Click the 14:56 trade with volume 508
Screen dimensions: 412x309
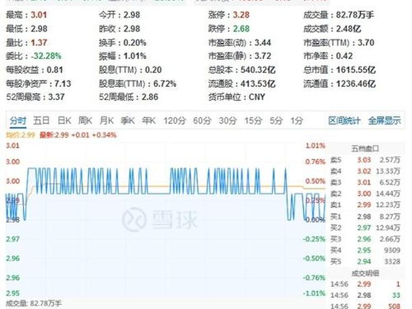[x=365, y=306]
